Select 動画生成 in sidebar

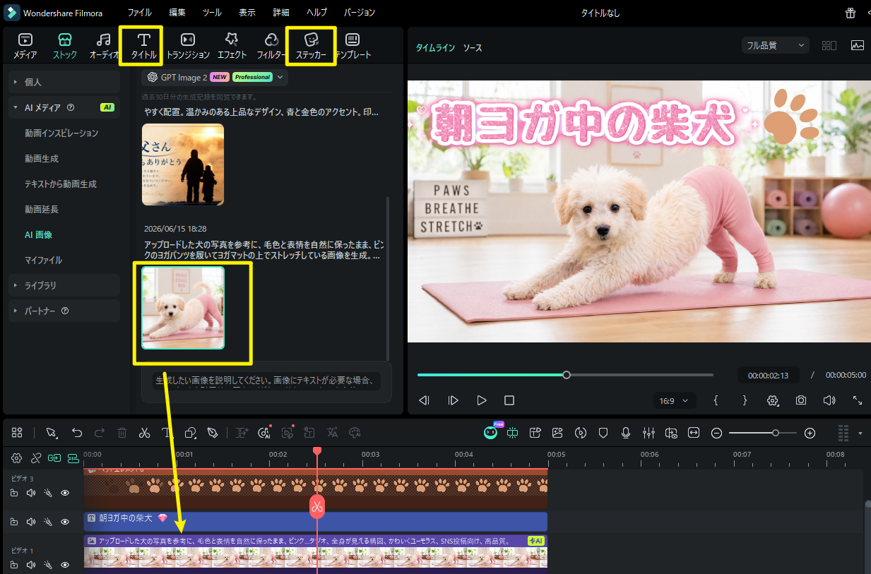42,158
